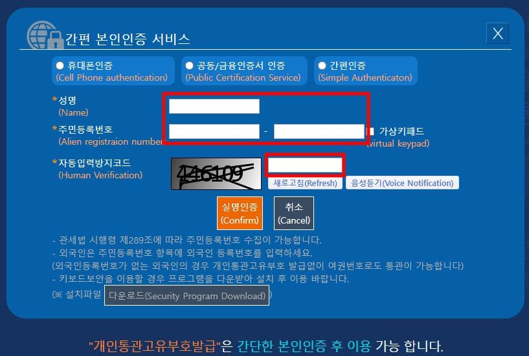Focus the first registration number field

pyautogui.click(x=214, y=131)
